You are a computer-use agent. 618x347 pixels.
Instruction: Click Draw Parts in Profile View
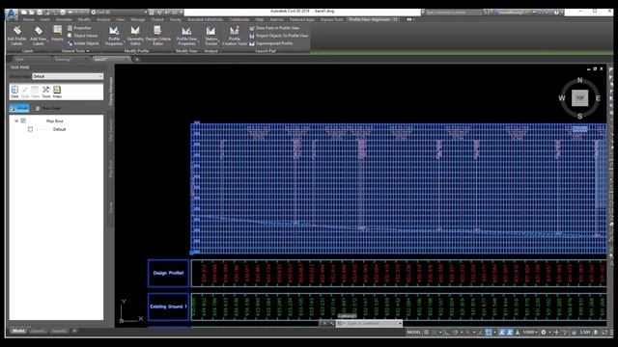pos(274,28)
